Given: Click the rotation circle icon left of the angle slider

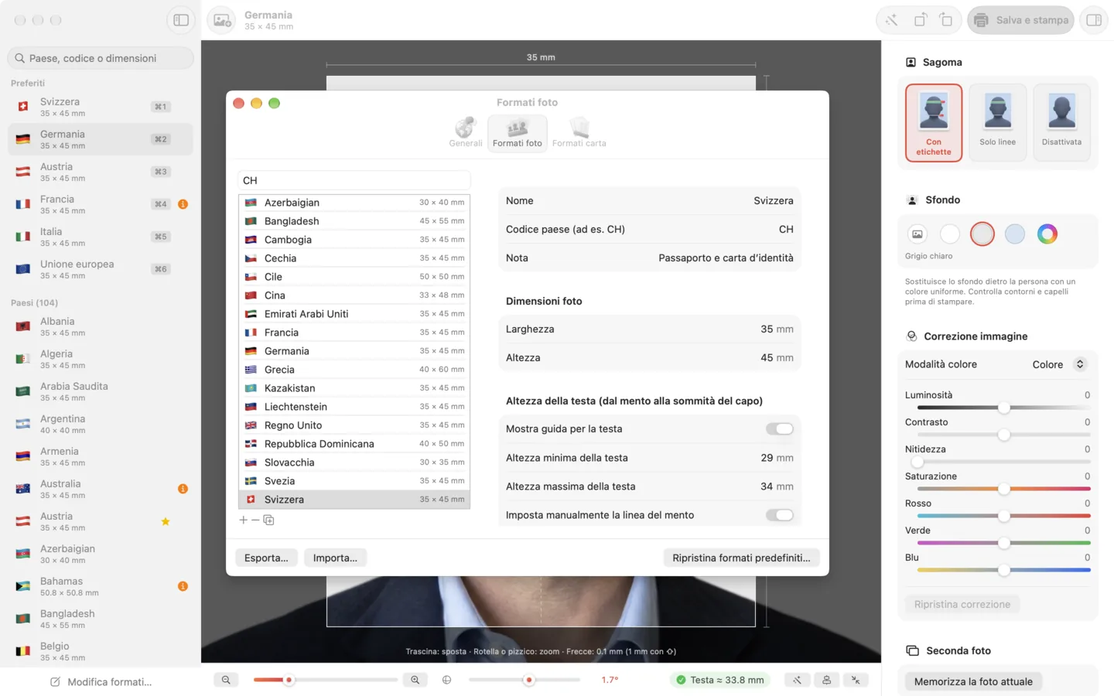Looking at the screenshot, I should pos(446,680).
